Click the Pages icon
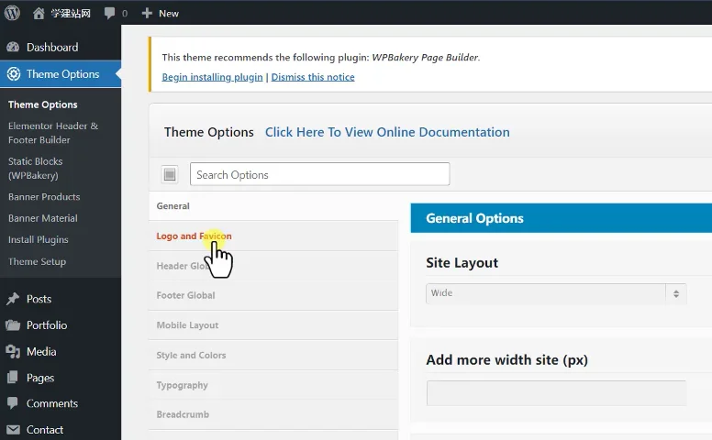The width and height of the screenshot is (712, 440). tap(13, 378)
